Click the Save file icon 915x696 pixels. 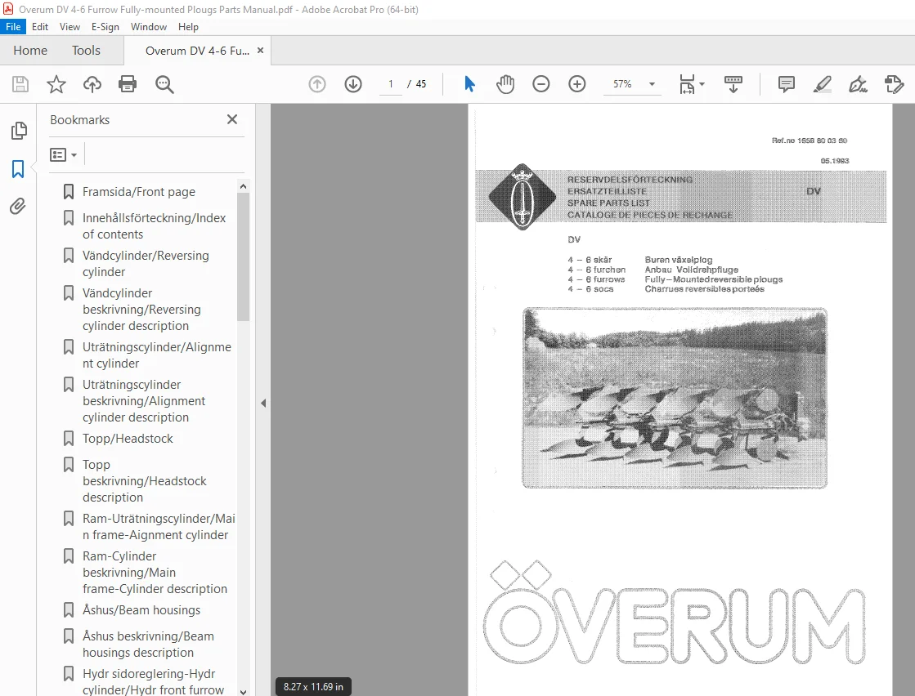pyautogui.click(x=20, y=84)
